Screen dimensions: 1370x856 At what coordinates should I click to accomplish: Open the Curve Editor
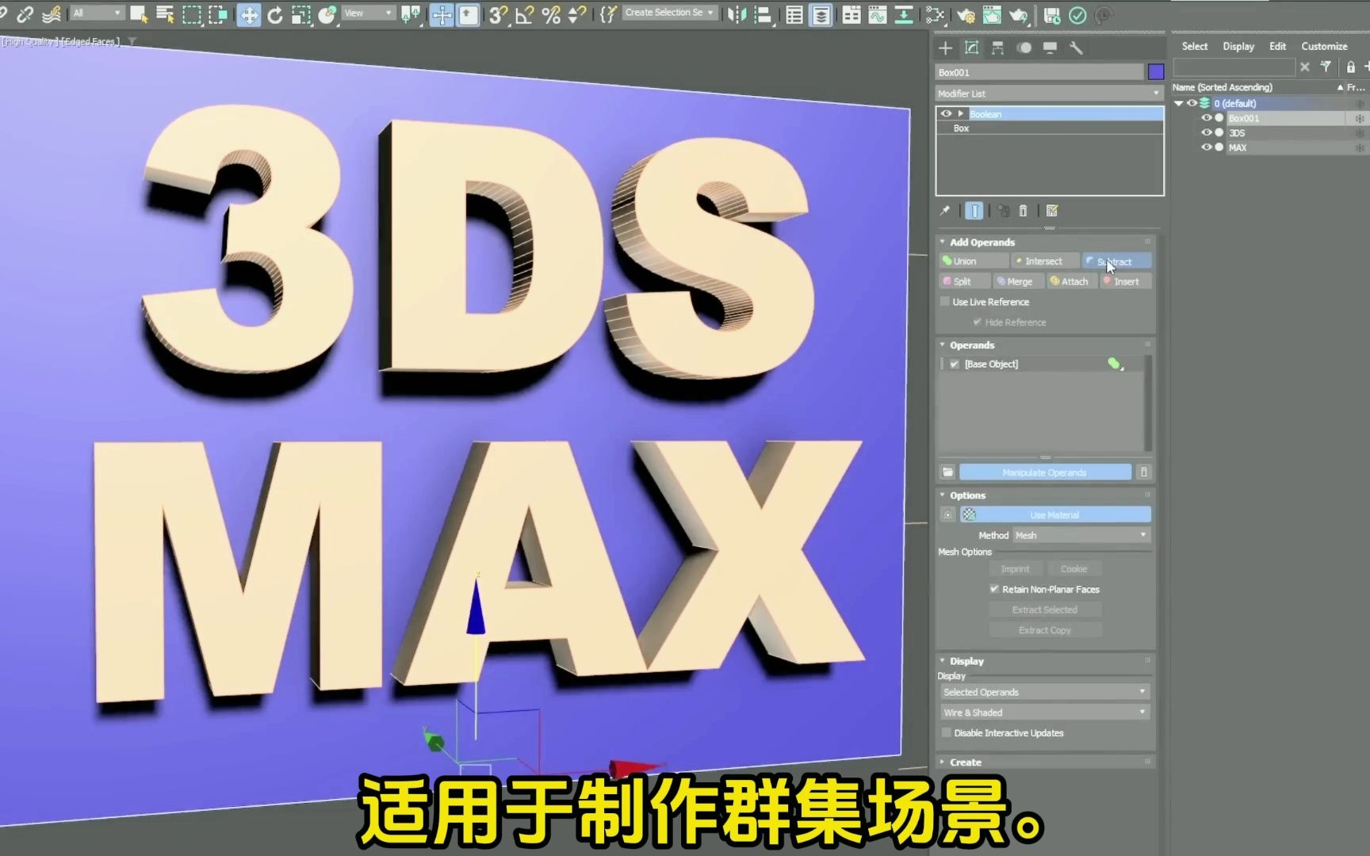[x=877, y=14]
